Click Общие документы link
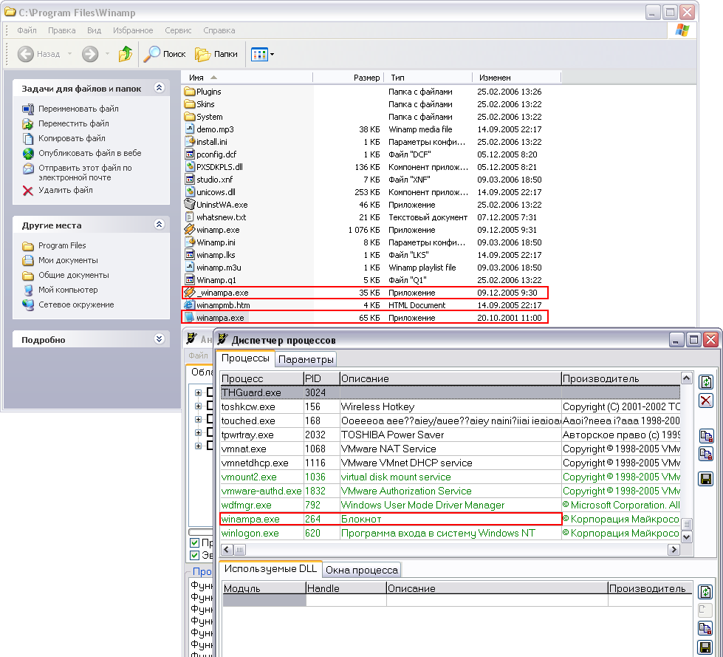 74,275
